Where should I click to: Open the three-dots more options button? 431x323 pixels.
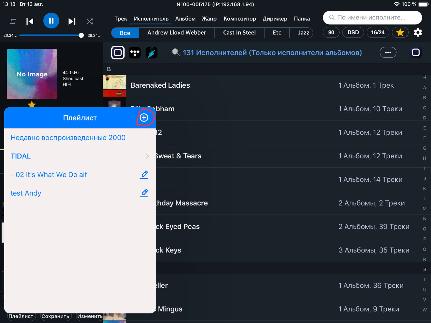pos(388,53)
